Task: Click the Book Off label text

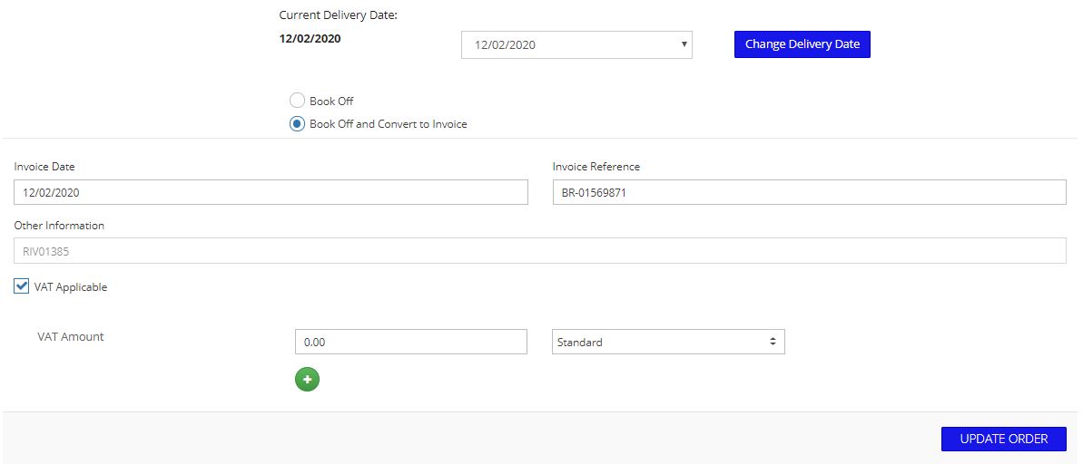Action: pyautogui.click(x=331, y=101)
